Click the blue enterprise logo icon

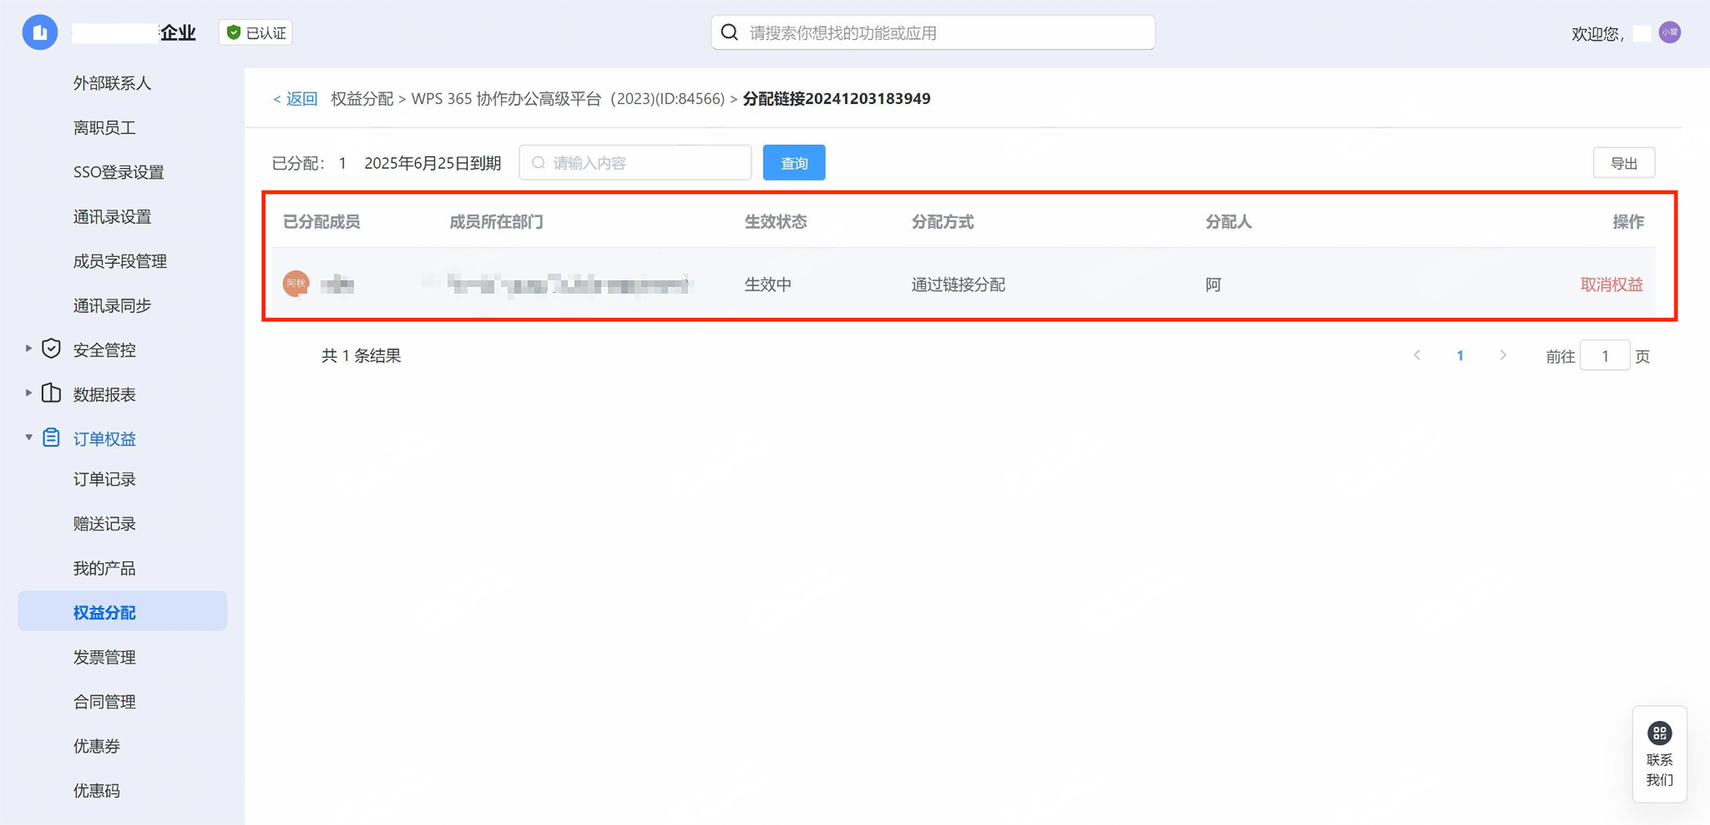tap(40, 32)
